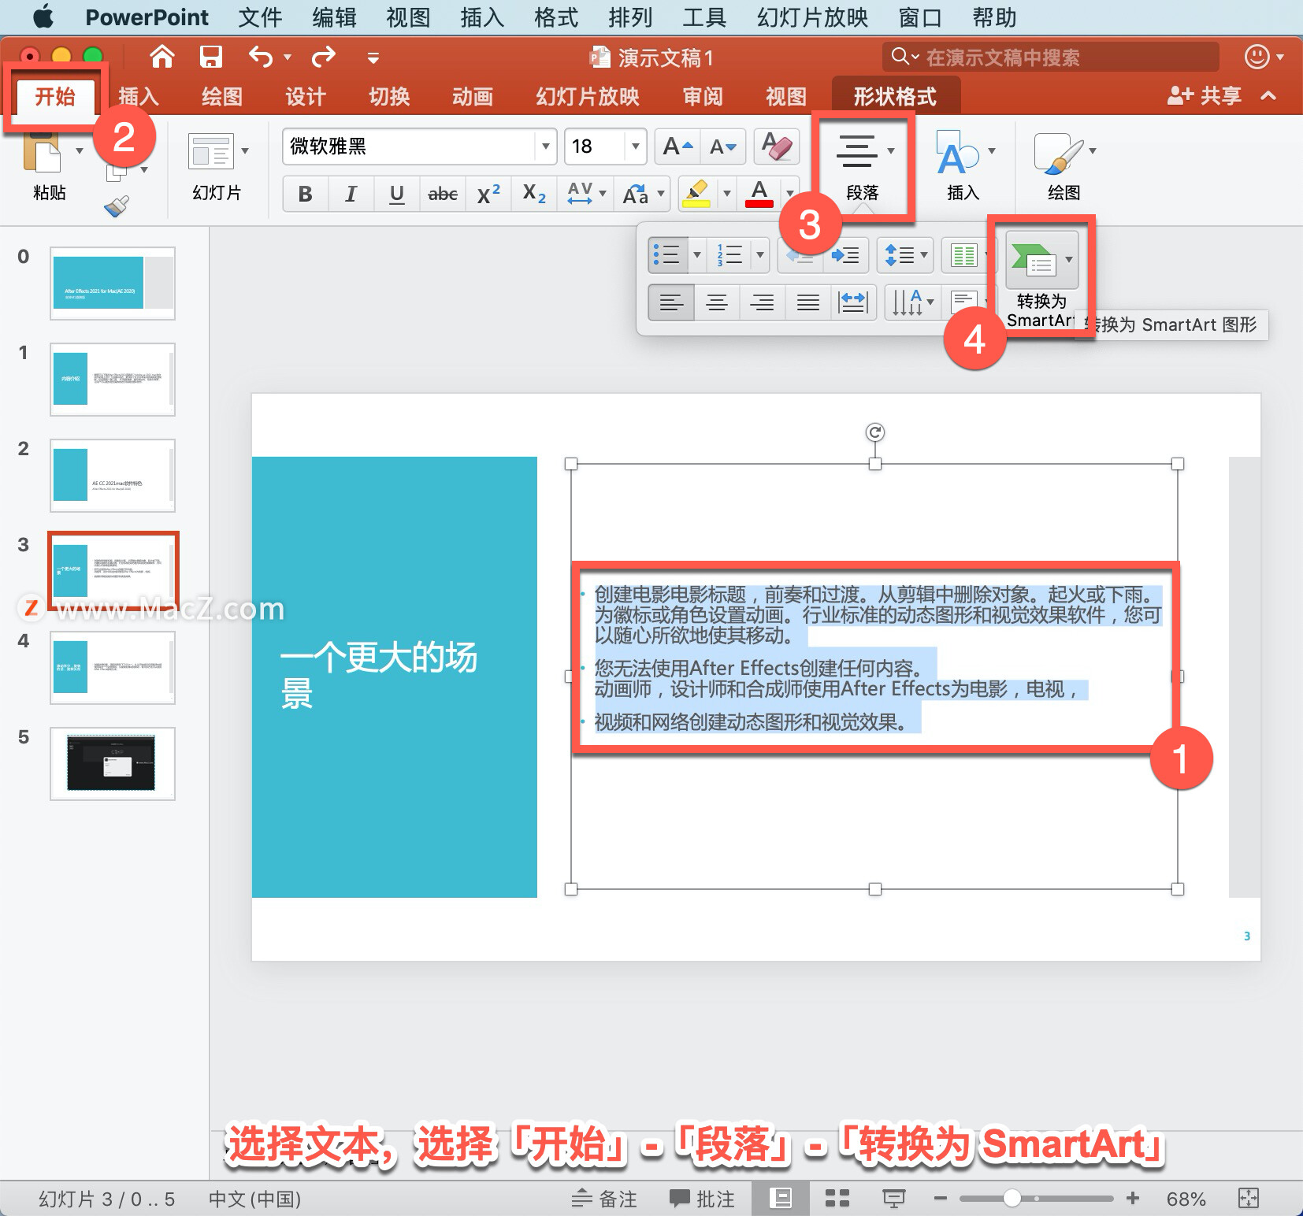Image resolution: width=1303 pixels, height=1216 pixels.
Task: Justify the paragraph text
Action: pyautogui.click(x=807, y=302)
